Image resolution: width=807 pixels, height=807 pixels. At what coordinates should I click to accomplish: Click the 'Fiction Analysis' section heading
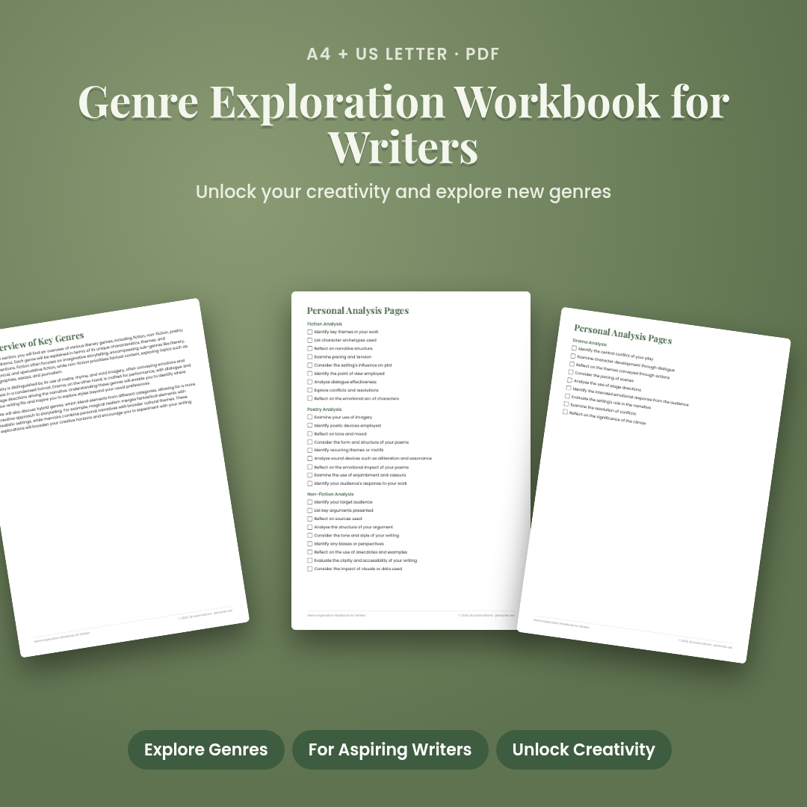click(x=324, y=324)
